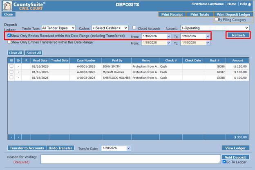Click the money icon column header

point(18,61)
